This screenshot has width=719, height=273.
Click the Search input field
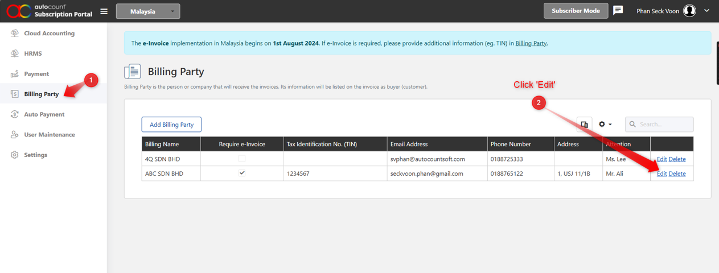click(659, 124)
